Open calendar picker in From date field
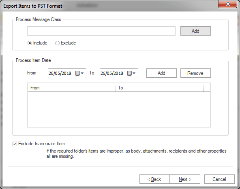This screenshot has height=189, width=240. pos(77,73)
